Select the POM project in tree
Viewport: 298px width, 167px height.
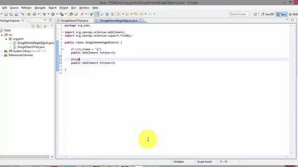[7, 31]
